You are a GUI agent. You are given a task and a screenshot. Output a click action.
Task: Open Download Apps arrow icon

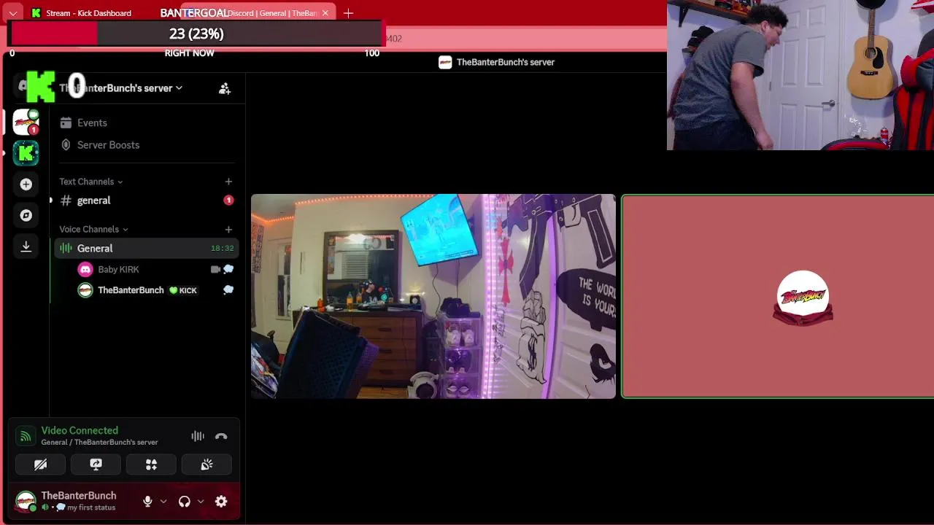pos(26,246)
